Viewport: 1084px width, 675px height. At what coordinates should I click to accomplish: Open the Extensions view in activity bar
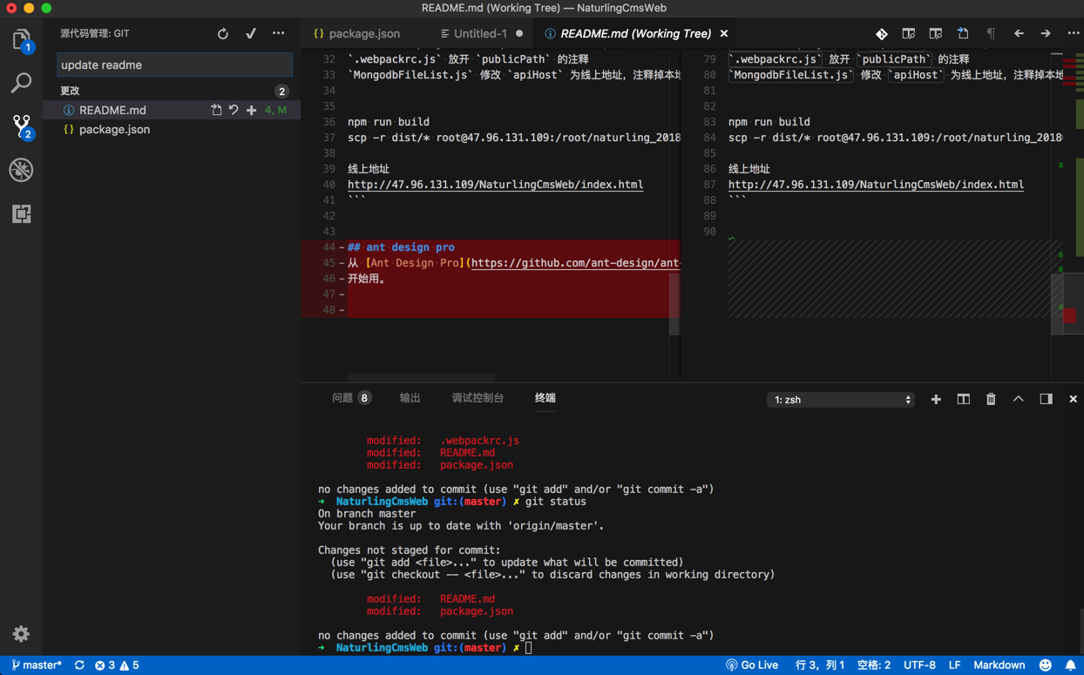[21, 213]
